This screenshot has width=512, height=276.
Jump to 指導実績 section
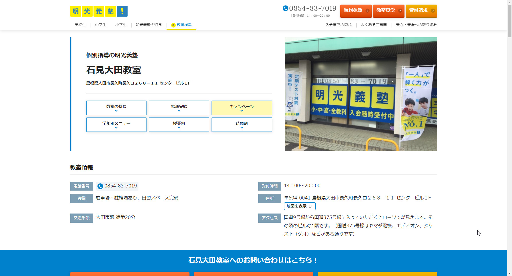(179, 108)
